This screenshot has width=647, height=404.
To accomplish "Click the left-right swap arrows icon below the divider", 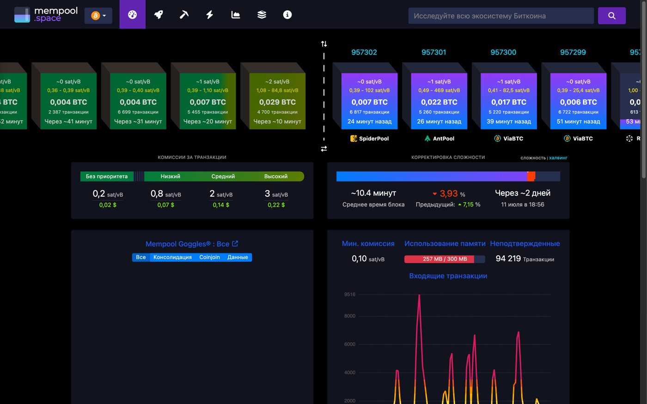I will (x=324, y=149).
